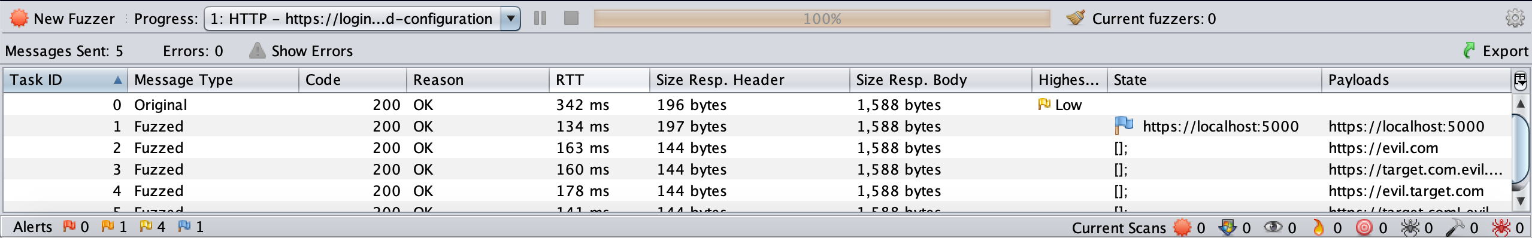Screen dimensions: 1532x238
Task: Click the red High alerts flag in footer
Action: pos(69,227)
